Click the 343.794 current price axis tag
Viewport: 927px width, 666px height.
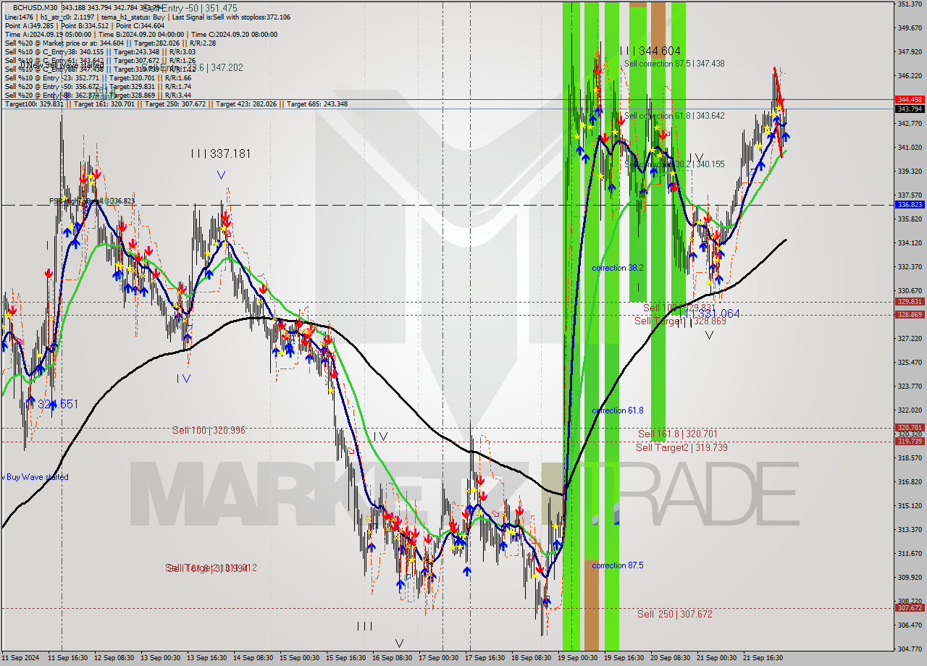[x=910, y=109]
